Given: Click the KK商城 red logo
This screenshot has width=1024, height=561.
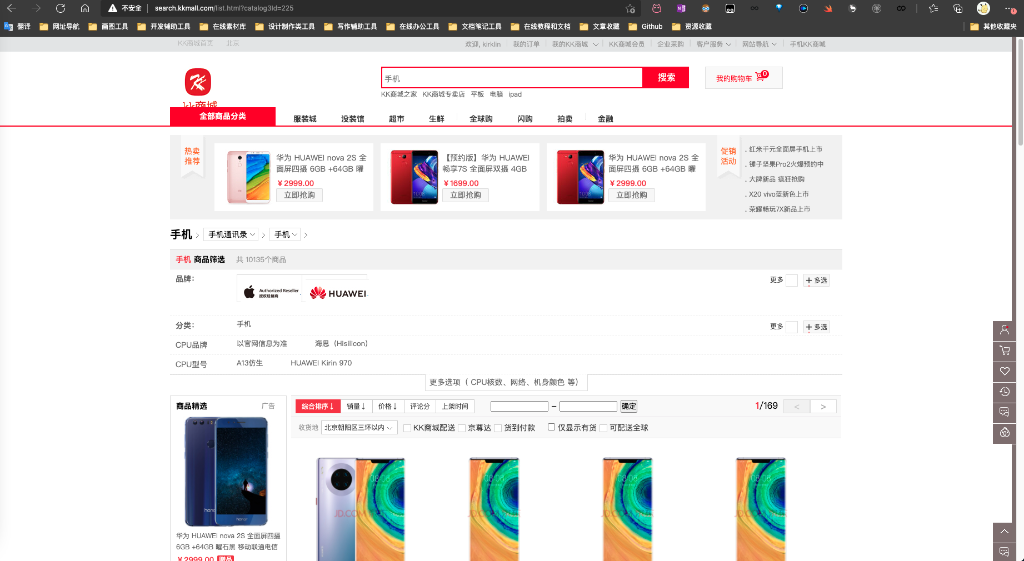Looking at the screenshot, I should pos(198,82).
